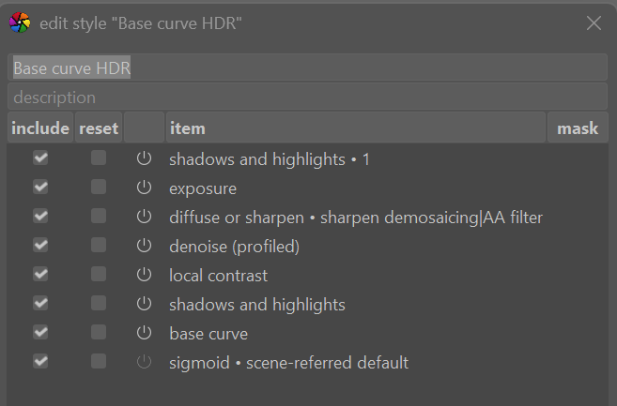Click the reset column header
Viewport: 617px width, 406px height.
(99, 128)
